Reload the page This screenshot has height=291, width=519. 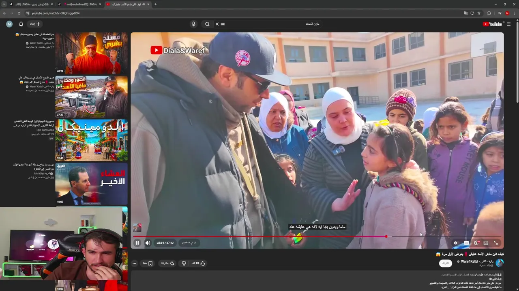click(x=19, y=13)
